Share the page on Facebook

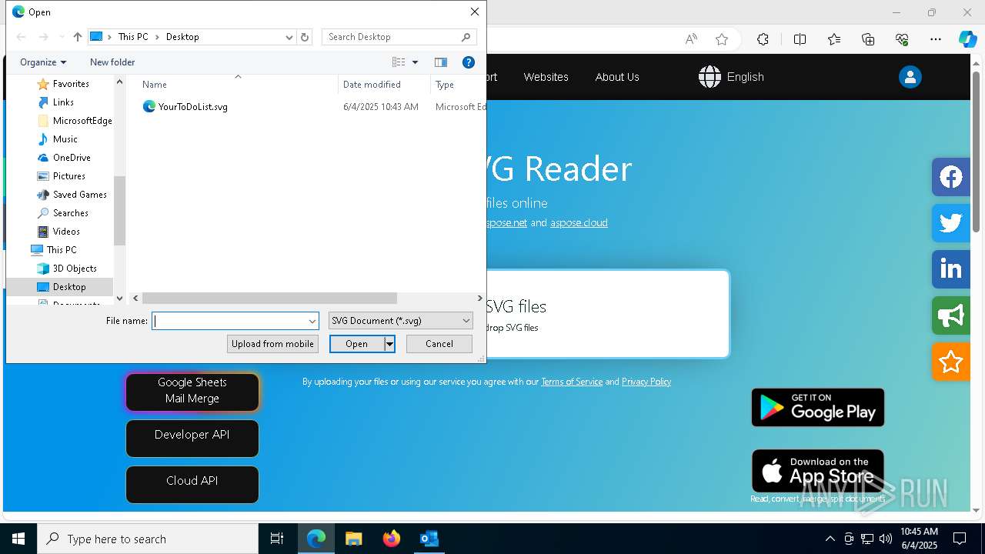[x=951, y=177]
